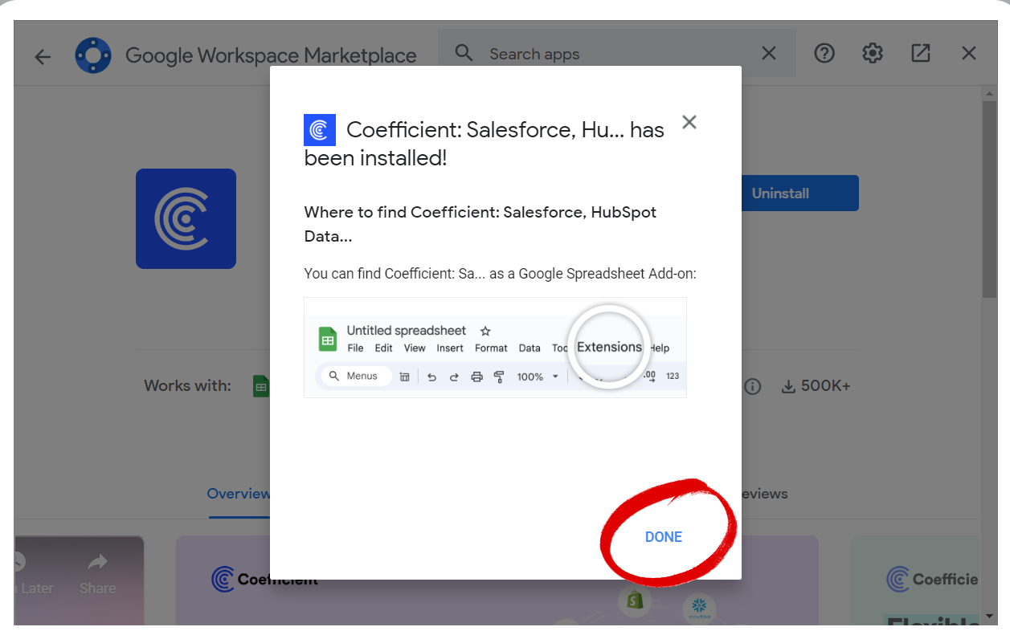
Task: Click the Shopify icon in the banner
Action: pyautogui.click(x=636, y=599)
